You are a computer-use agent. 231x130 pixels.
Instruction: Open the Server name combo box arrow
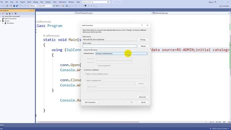(136, 46)
